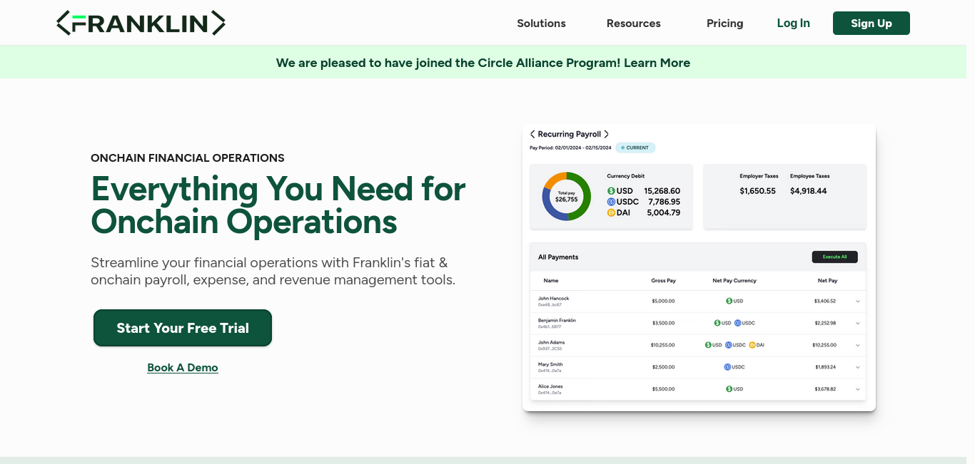
Task: Click the Execute All button
Action: (834, 257)
